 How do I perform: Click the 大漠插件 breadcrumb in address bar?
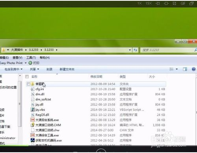click(x=17, y=50)
